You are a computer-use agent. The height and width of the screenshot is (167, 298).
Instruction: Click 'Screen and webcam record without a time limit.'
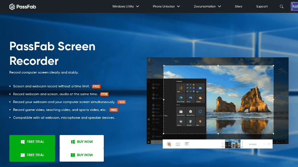pos(51,86)
